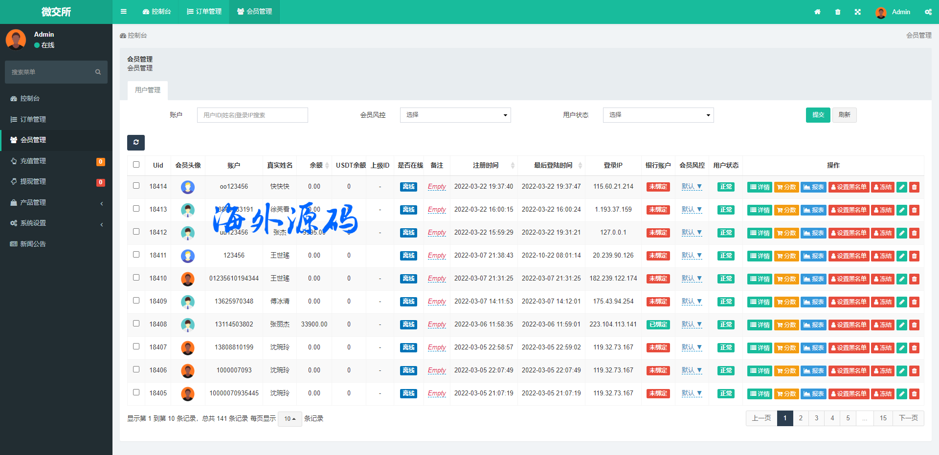Go to page 2 in pagination
939x455 pixels.
(x=801, y=418)
